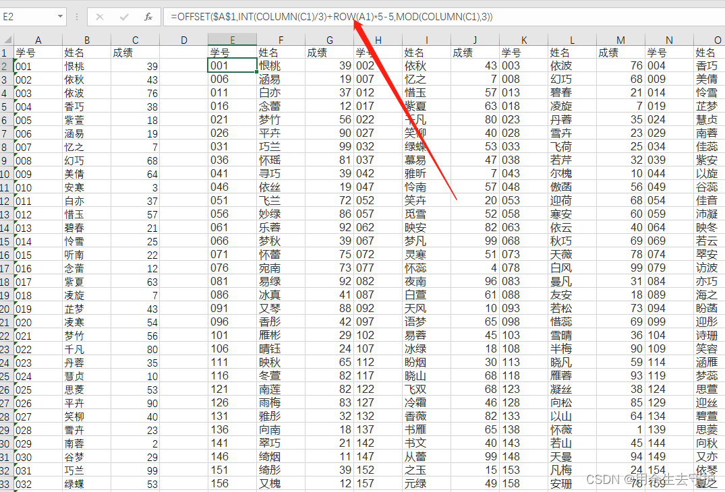Click cell G8 with score 99
Screen dimensions: 725x492
[329, 146]
